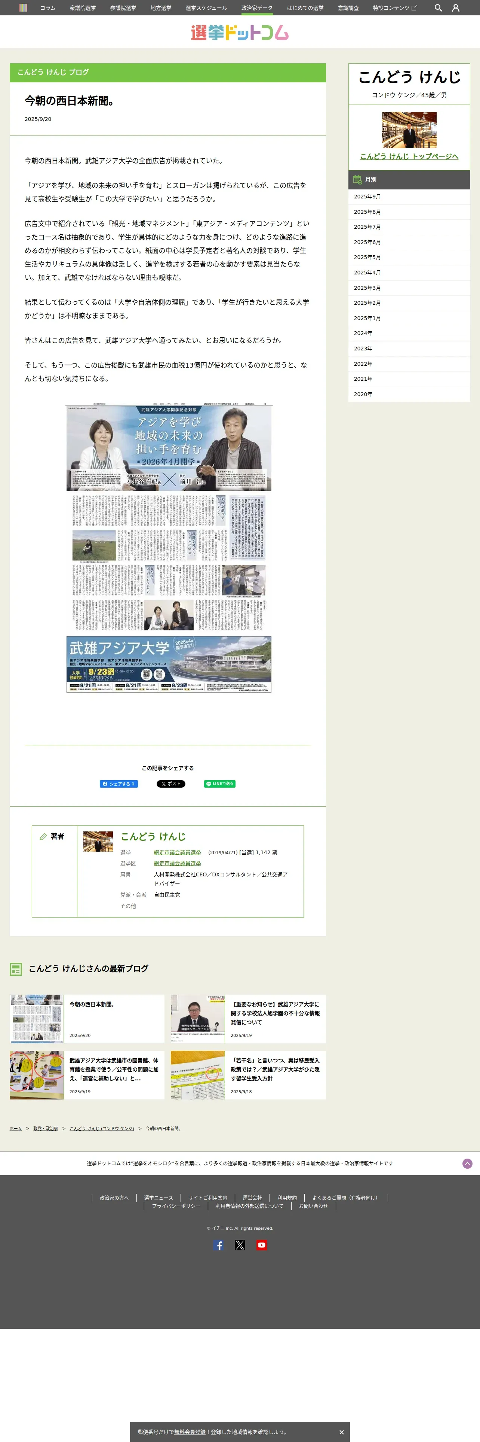Expand the 2022年 archive
The image size is (480, 1442).
(409, 364)
